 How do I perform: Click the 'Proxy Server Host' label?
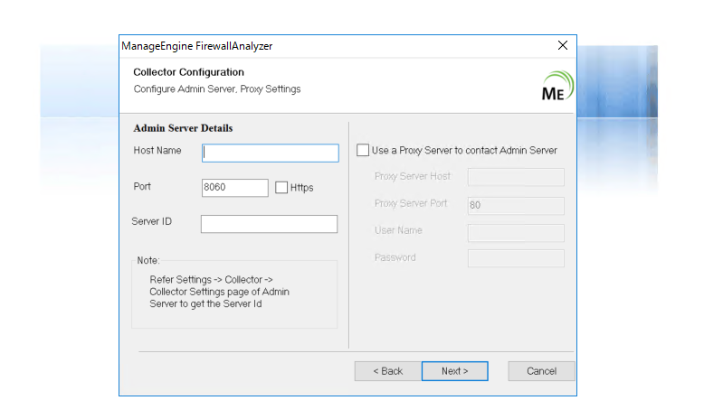point(412,176)
